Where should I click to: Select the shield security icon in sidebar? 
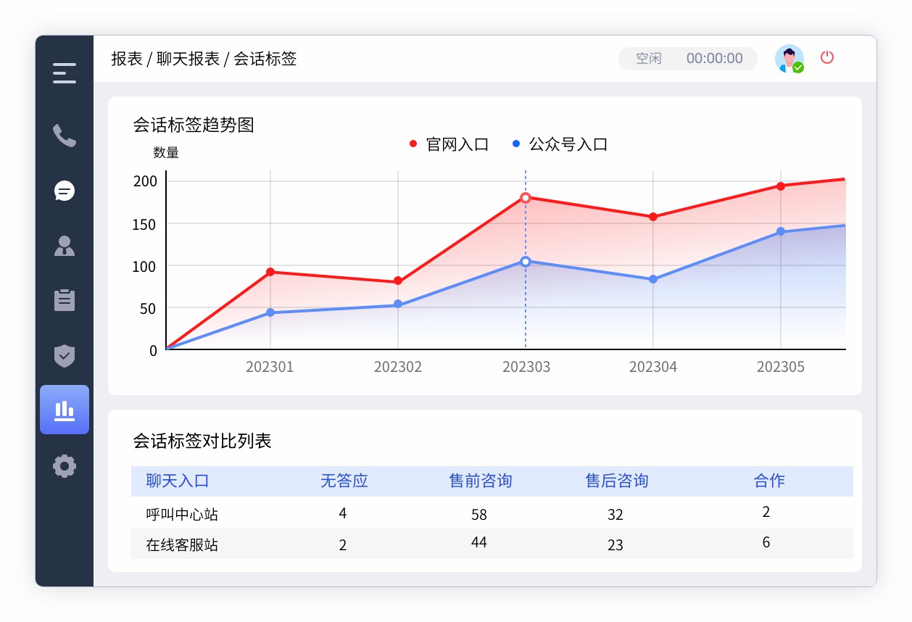65,354
